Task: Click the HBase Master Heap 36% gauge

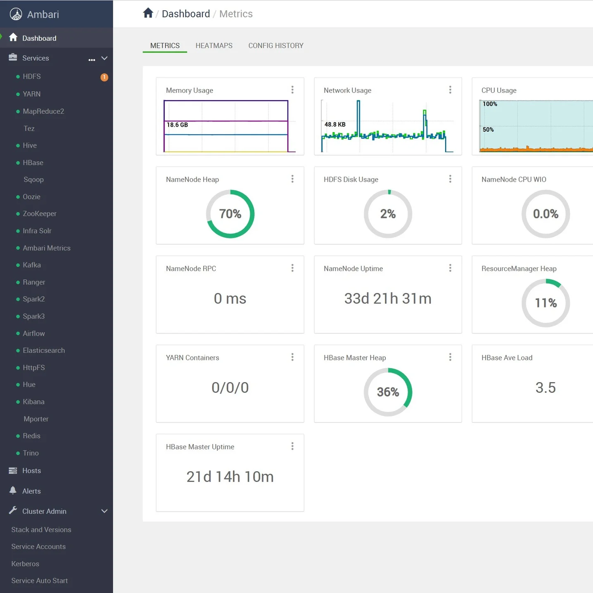Action: tap(388, 392)
